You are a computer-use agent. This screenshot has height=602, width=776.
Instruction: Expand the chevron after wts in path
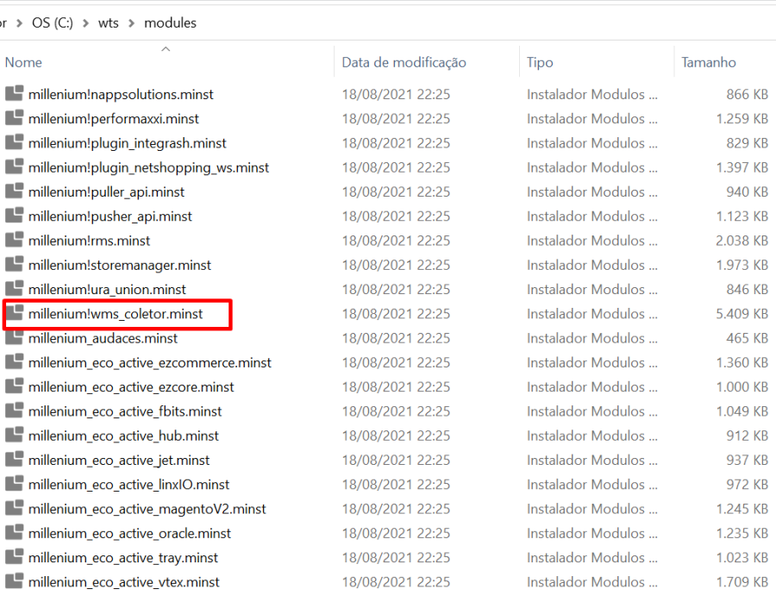tap(131, 23)
